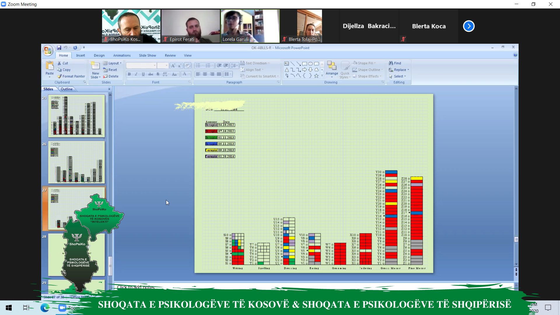Switch to the Outline pane tab
Image resolution: width=560 pixels, height=315 pixels.
(66, 89)
